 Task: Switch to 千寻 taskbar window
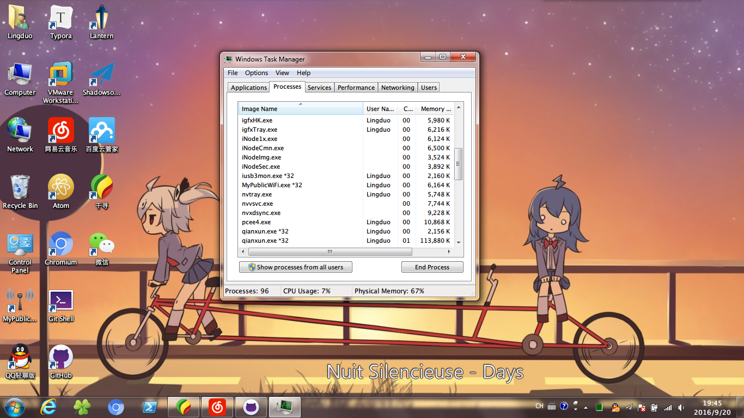tap(184, 407)
